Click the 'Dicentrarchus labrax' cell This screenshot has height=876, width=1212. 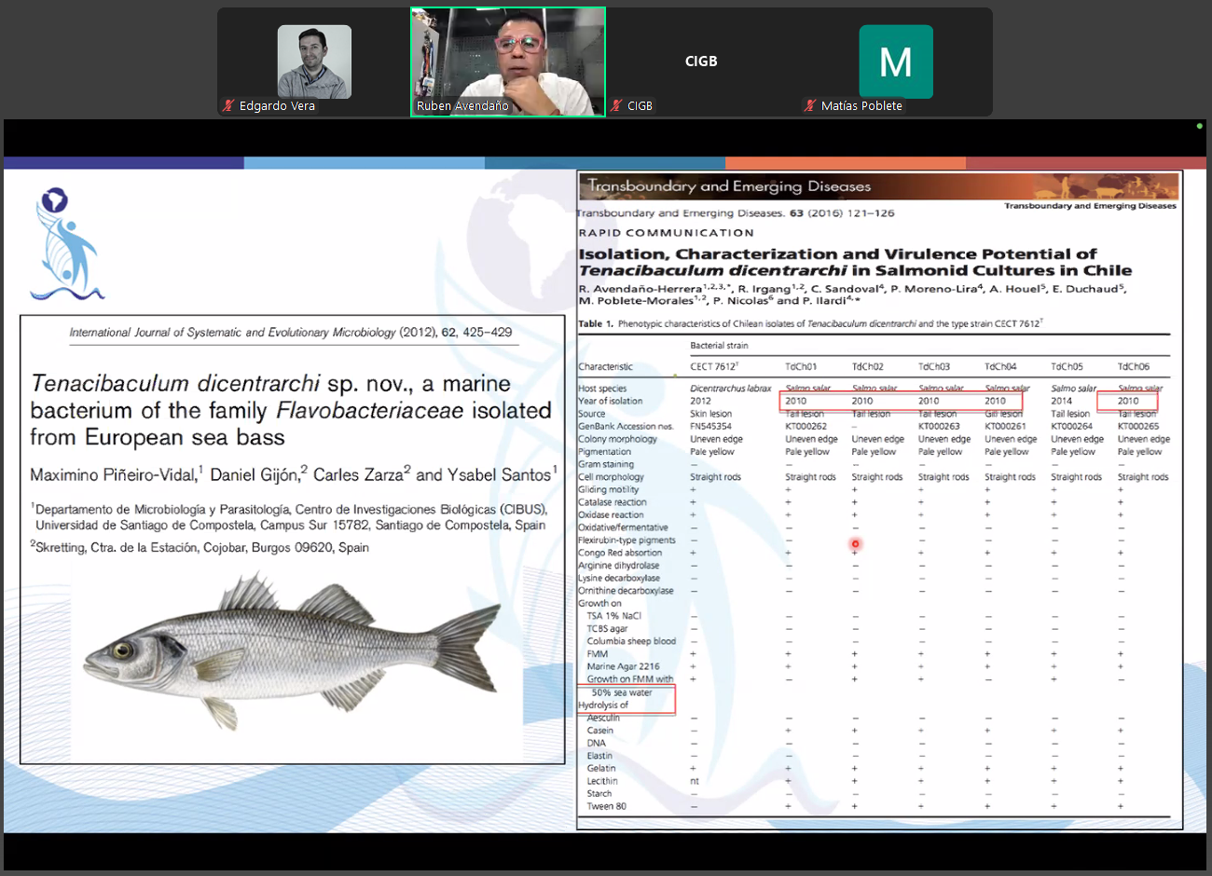[x=731, y=389]
